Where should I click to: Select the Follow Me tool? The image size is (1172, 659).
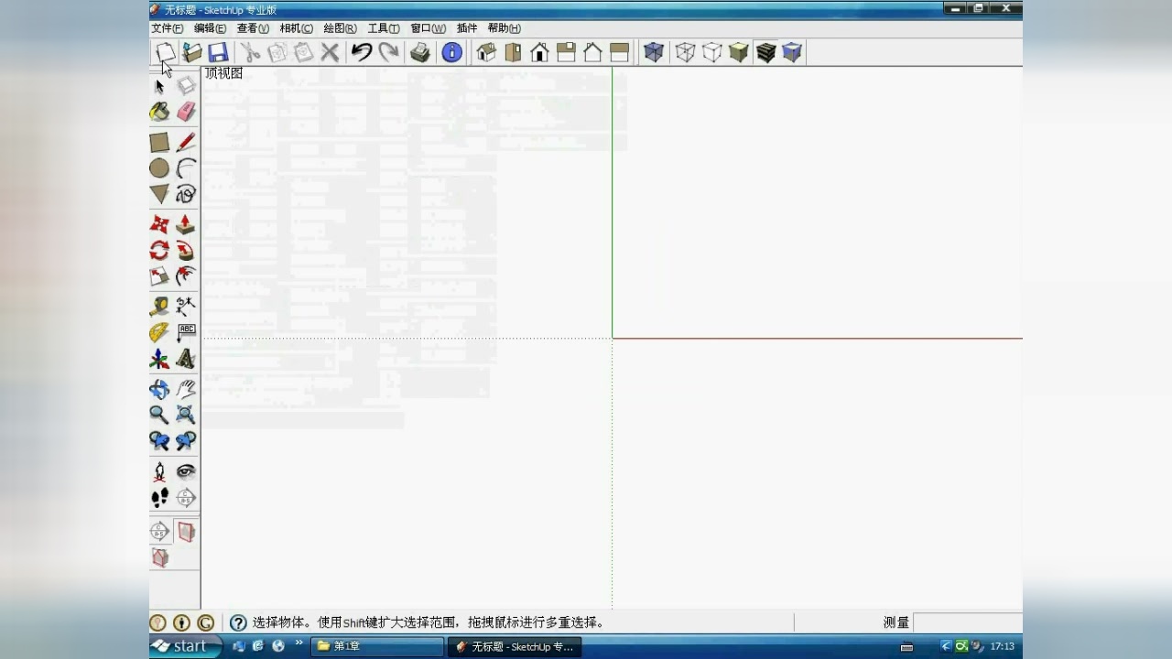186,250
